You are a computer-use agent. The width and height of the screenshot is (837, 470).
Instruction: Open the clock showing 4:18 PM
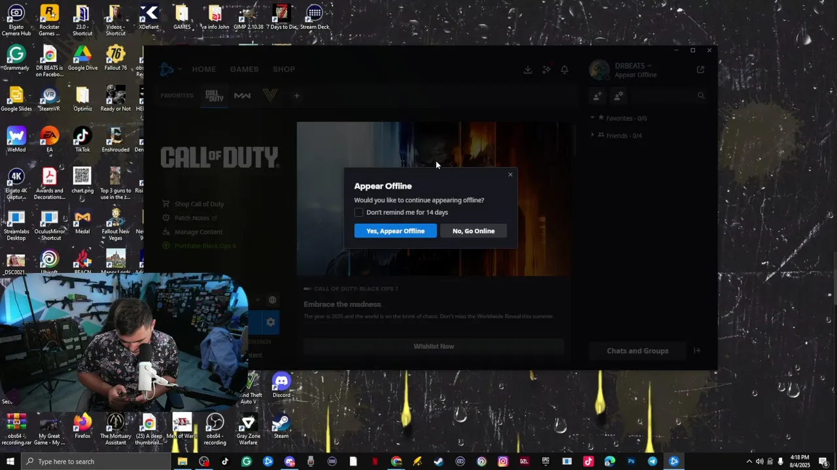click(x=800, y=462)
